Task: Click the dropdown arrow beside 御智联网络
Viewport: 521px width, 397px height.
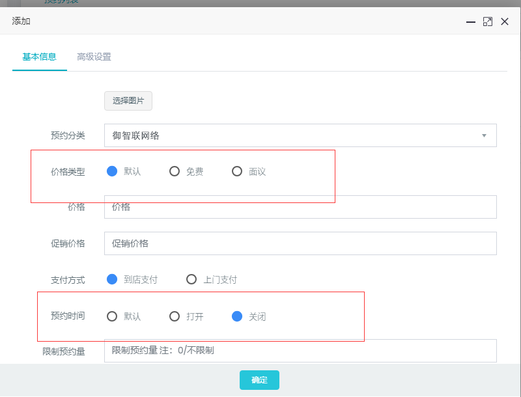Action: [484, 135]
